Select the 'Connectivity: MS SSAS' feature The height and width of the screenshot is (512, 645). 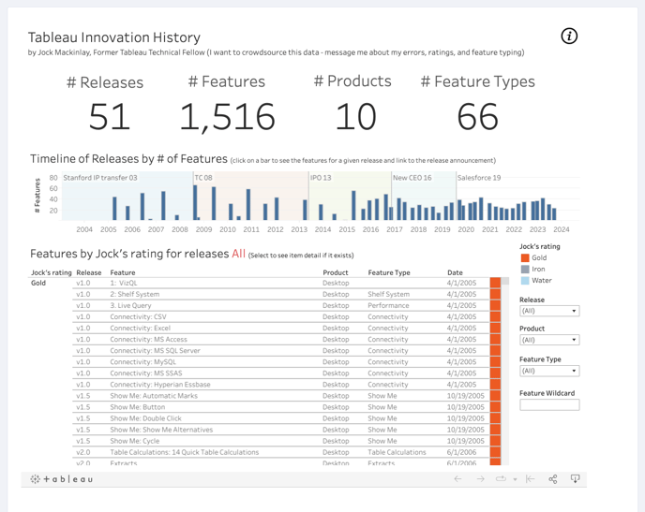tap(146, 373)
